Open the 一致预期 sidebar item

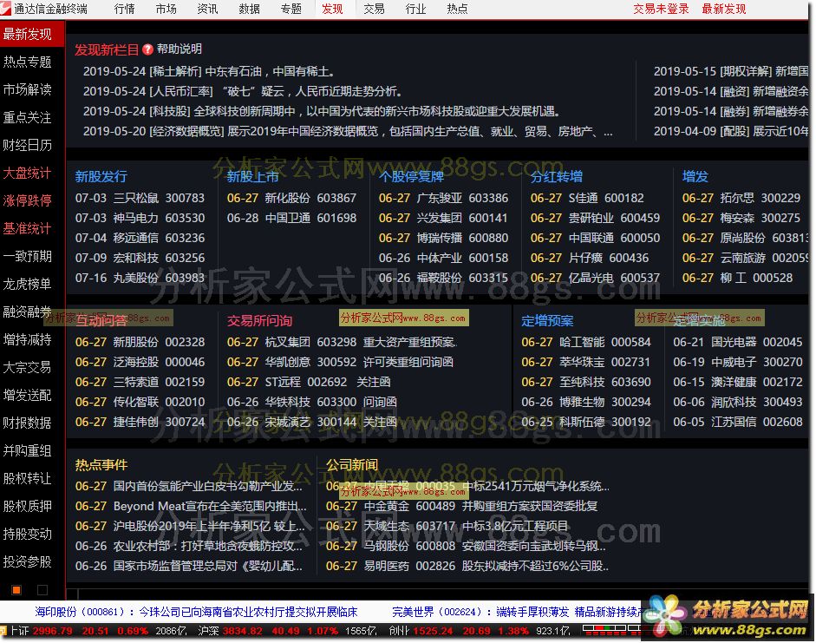(x=28, y=256)
